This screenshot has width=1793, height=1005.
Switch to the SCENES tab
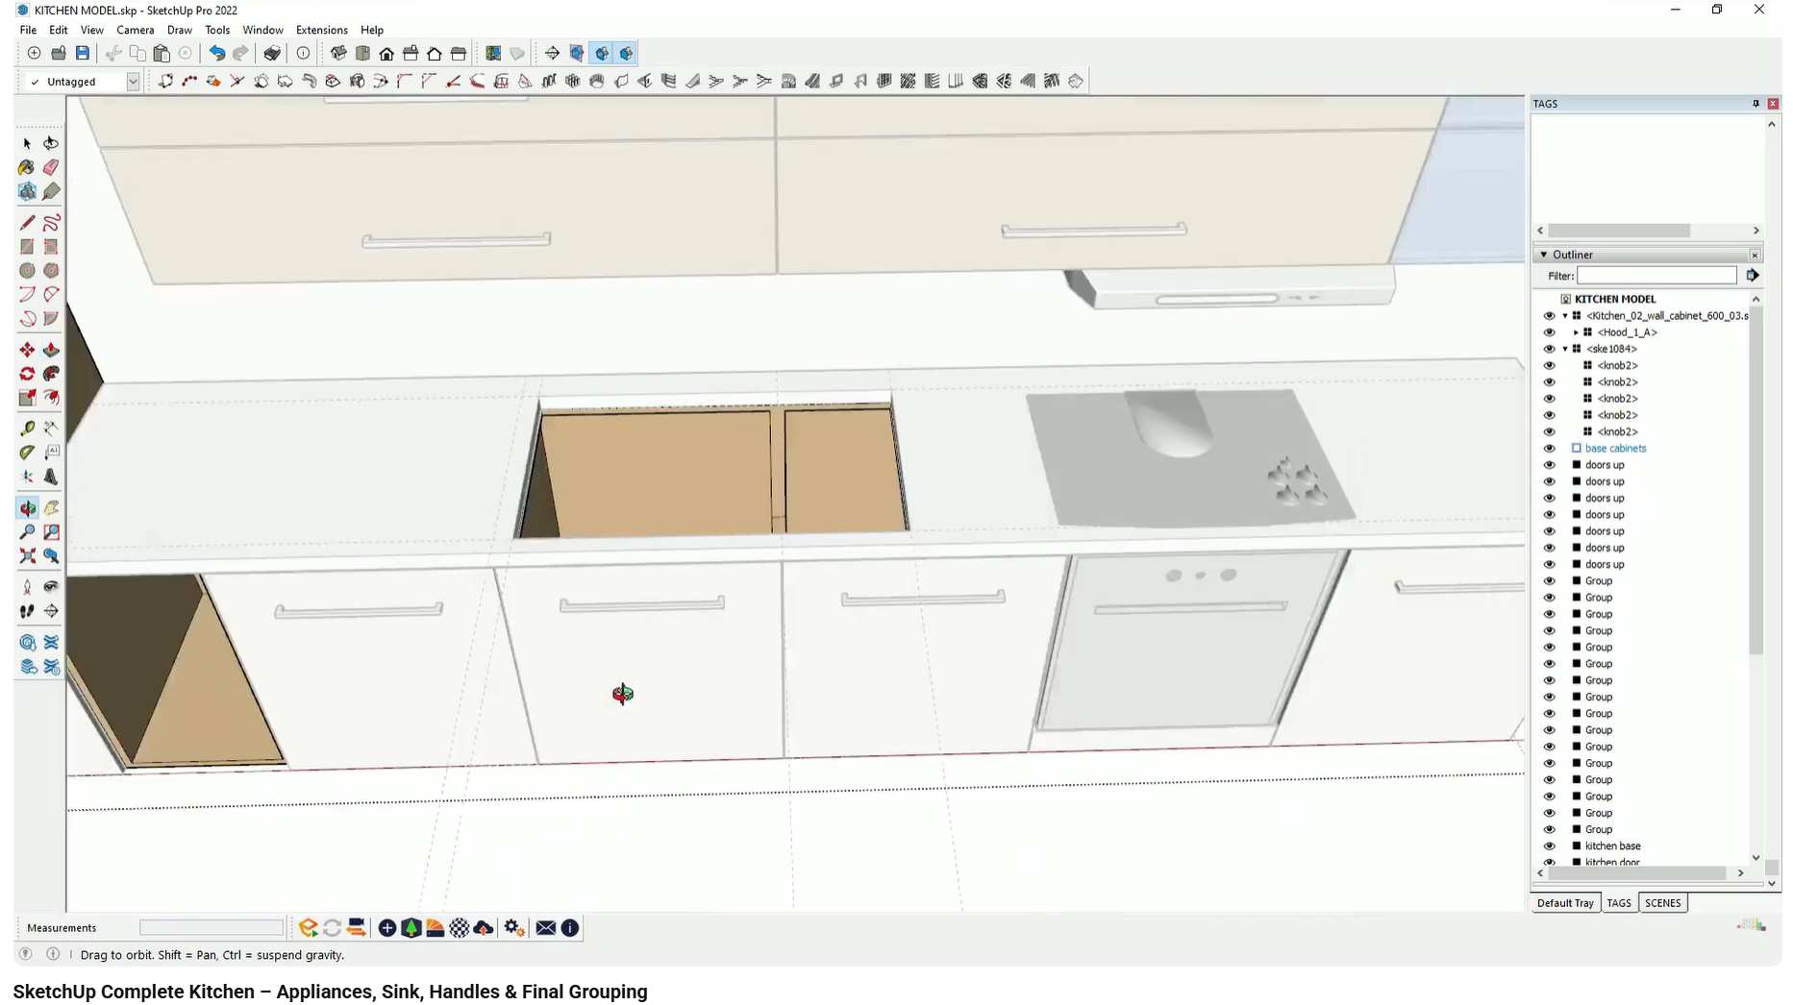pyautogui.click(x=1663, y=902)
